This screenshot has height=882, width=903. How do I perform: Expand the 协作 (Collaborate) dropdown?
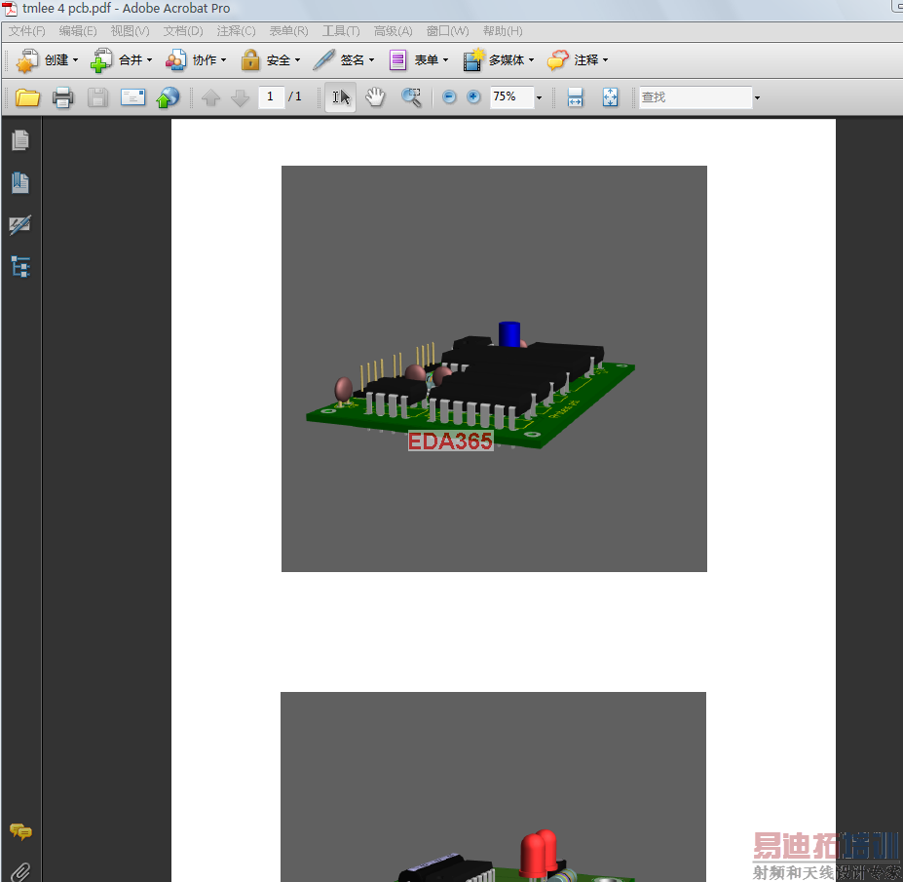click(223, 60)
